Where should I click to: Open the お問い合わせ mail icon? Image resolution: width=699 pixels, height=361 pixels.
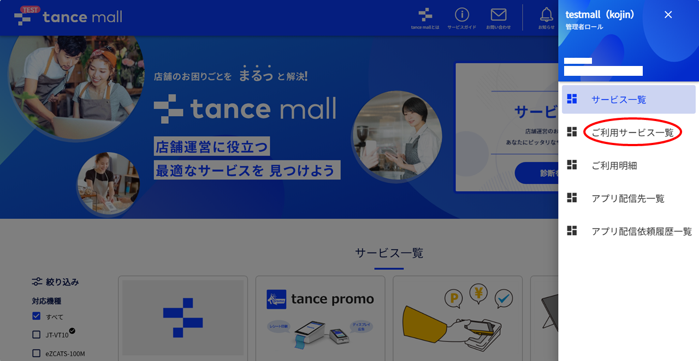[x=498, y=19]
